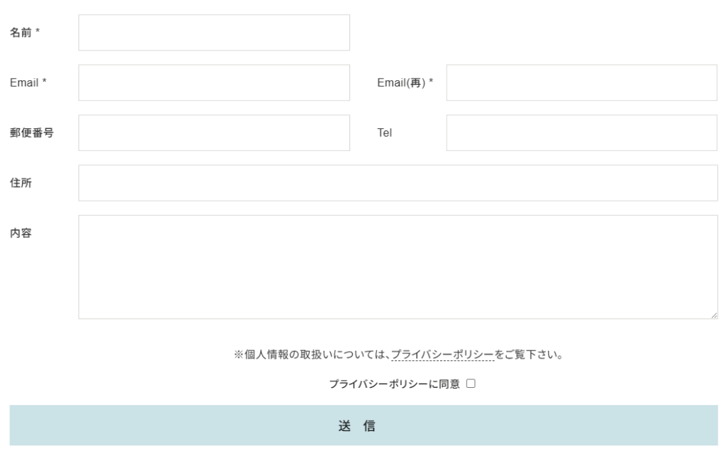Viewport: 727px width, 473px height.
Task: Click the 内容 label text
Action: point(21,233)
